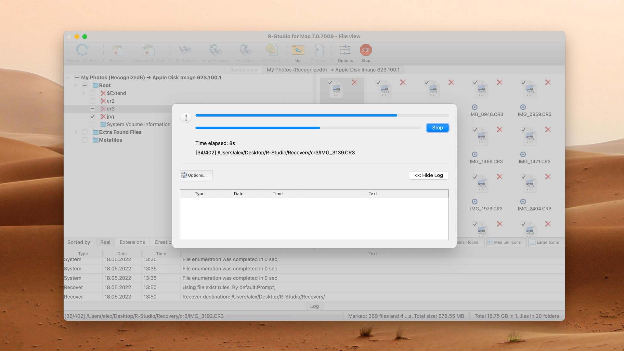Stop the recovery with blue Stop button
The width and height of the screenshot is (624, 351).
437,128
